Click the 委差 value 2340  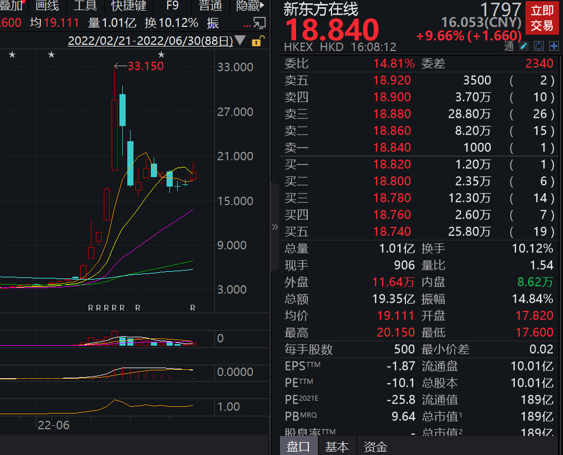pyautogui.click(x=539, y=63)
